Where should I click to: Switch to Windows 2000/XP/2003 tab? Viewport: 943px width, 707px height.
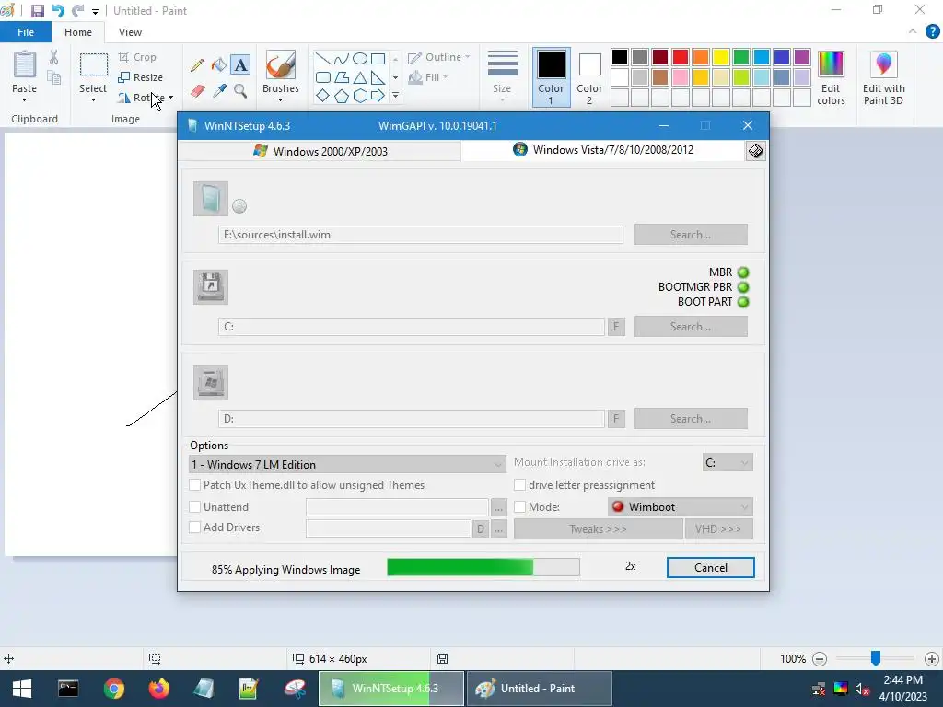[x=320, y=151]
